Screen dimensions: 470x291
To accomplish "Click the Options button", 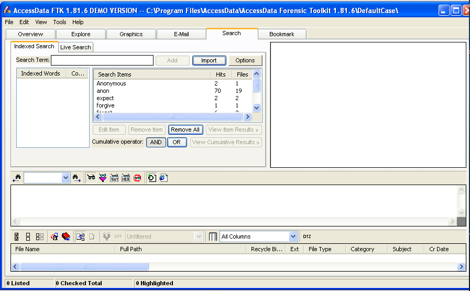I will (x=245, y=60).
